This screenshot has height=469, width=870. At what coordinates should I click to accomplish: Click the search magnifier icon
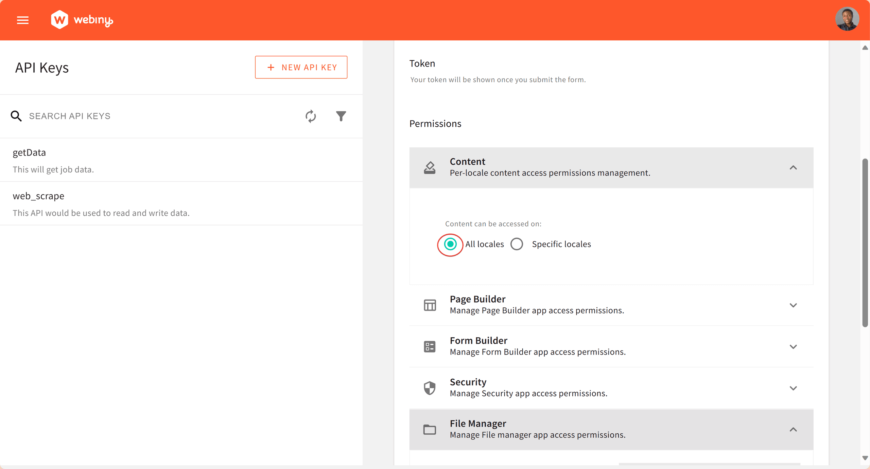(x=16, y=116)
